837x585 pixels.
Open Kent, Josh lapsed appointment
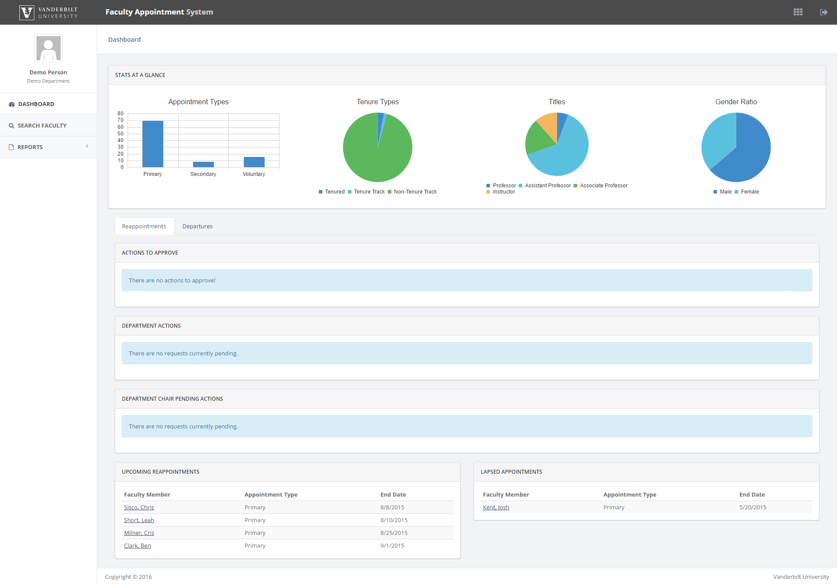point(496,508)
